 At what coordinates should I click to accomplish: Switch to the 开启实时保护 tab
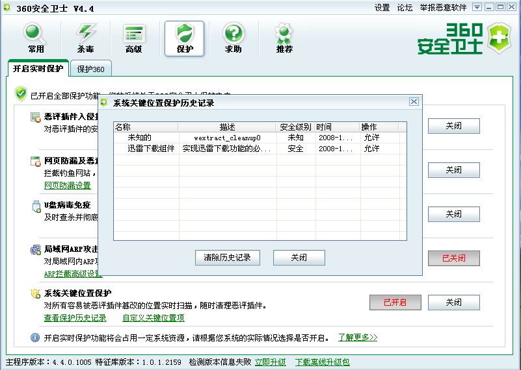click(x=38, y=69)
